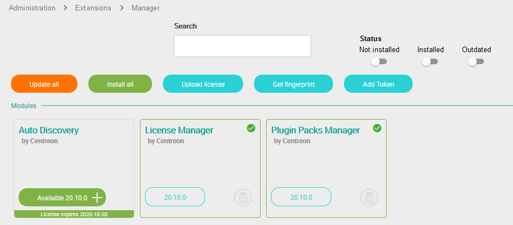
Task: Click the License Manager 20.10.0 version button
Action: coord(175,197)
